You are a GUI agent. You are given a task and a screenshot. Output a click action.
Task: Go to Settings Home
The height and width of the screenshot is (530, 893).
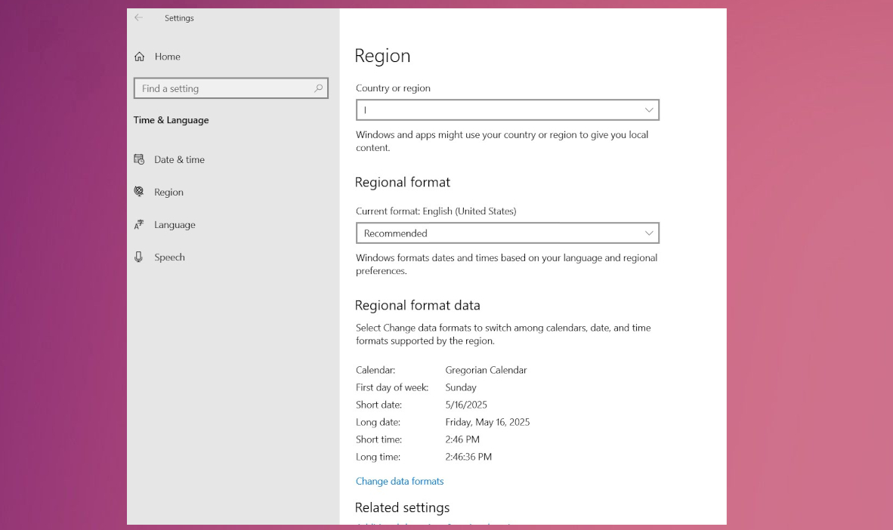(x=167, y=57)
